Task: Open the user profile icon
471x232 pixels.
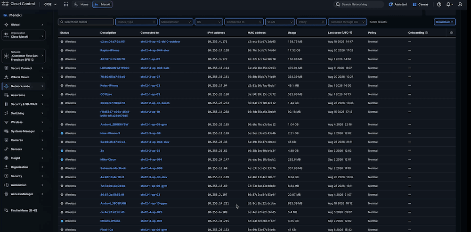Action: [460, 5]
